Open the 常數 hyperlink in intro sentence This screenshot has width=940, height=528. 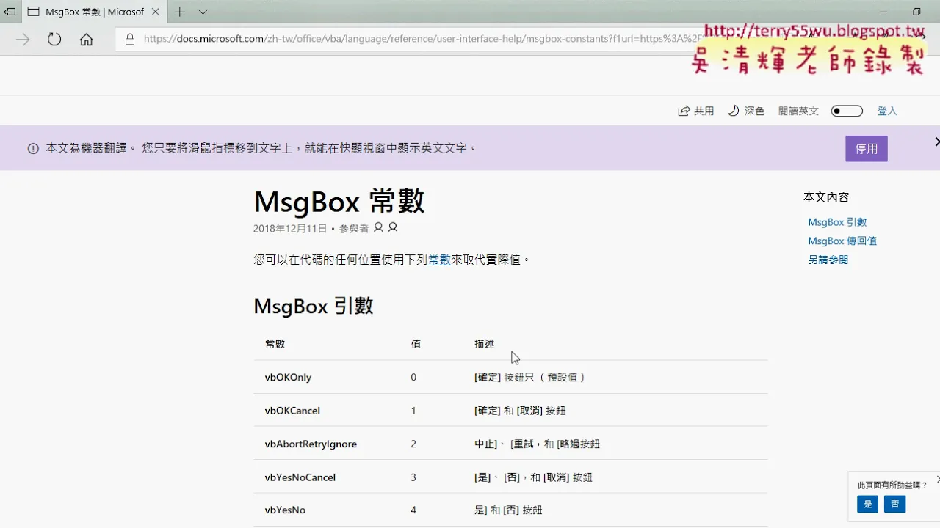pos(439,259)
